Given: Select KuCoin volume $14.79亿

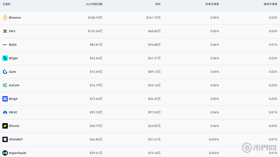Looking at the screenshot, I should [96, 85].
